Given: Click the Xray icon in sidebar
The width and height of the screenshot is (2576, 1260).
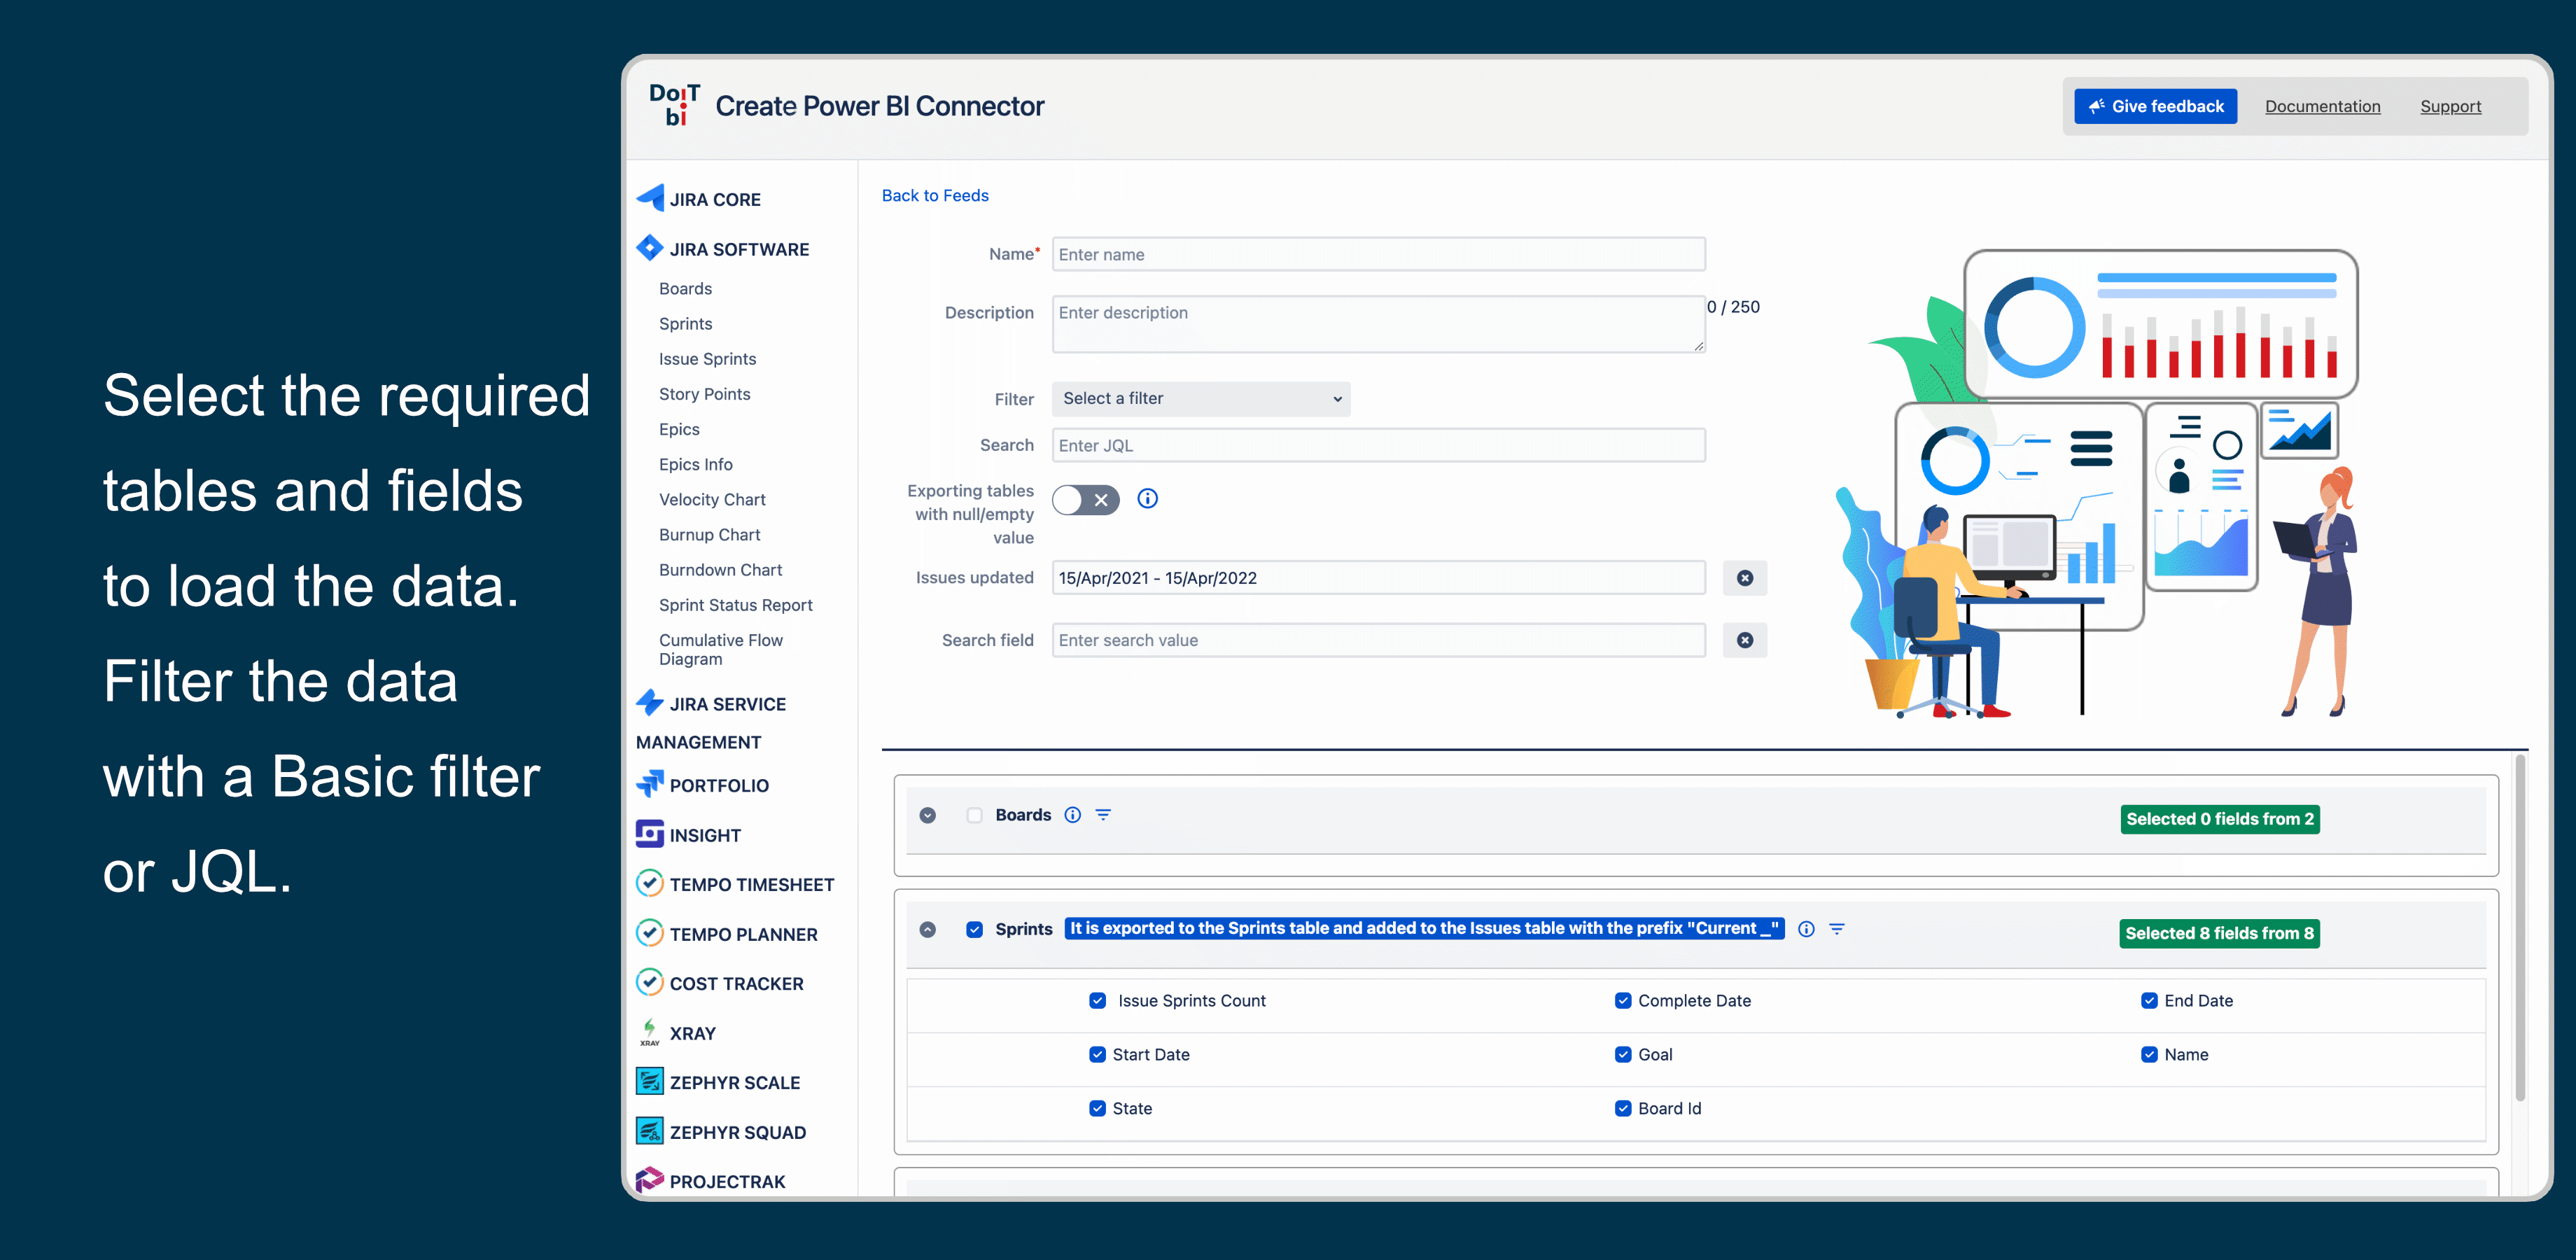Looking at the screenshot, I should (x=650, y=1032).
